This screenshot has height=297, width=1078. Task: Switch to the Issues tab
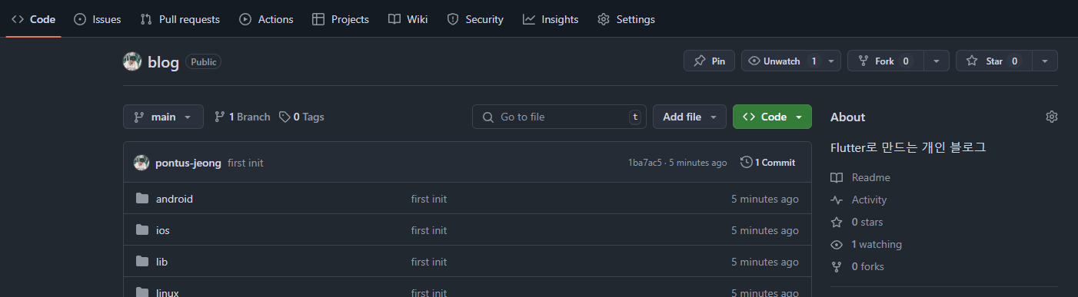point(98,19)
